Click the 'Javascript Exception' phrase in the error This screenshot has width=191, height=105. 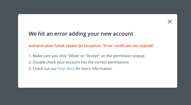pos(84,46)
